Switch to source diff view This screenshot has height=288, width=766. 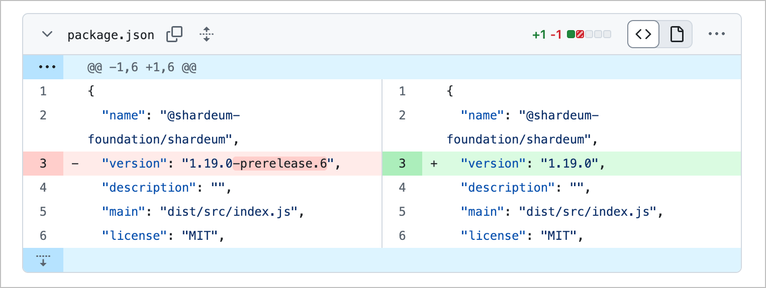(x=643, y=34)
